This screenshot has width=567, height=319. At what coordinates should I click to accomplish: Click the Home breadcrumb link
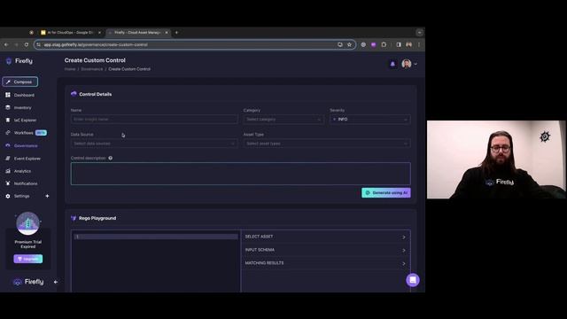point(70,69)
